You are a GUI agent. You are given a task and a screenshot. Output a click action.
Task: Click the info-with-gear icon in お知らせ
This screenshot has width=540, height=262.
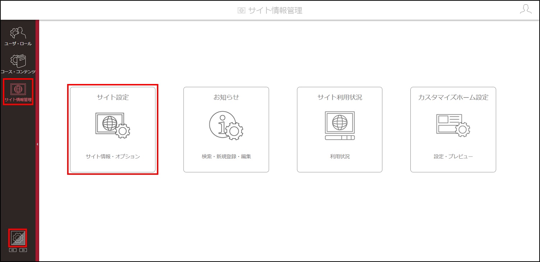click(x=226, y=126)
